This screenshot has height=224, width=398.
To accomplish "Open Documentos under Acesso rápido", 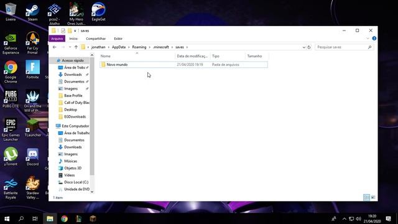I will [x=74, y=82].
